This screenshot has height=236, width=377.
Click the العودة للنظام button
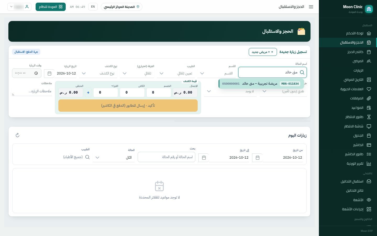(x=51, y=7)
